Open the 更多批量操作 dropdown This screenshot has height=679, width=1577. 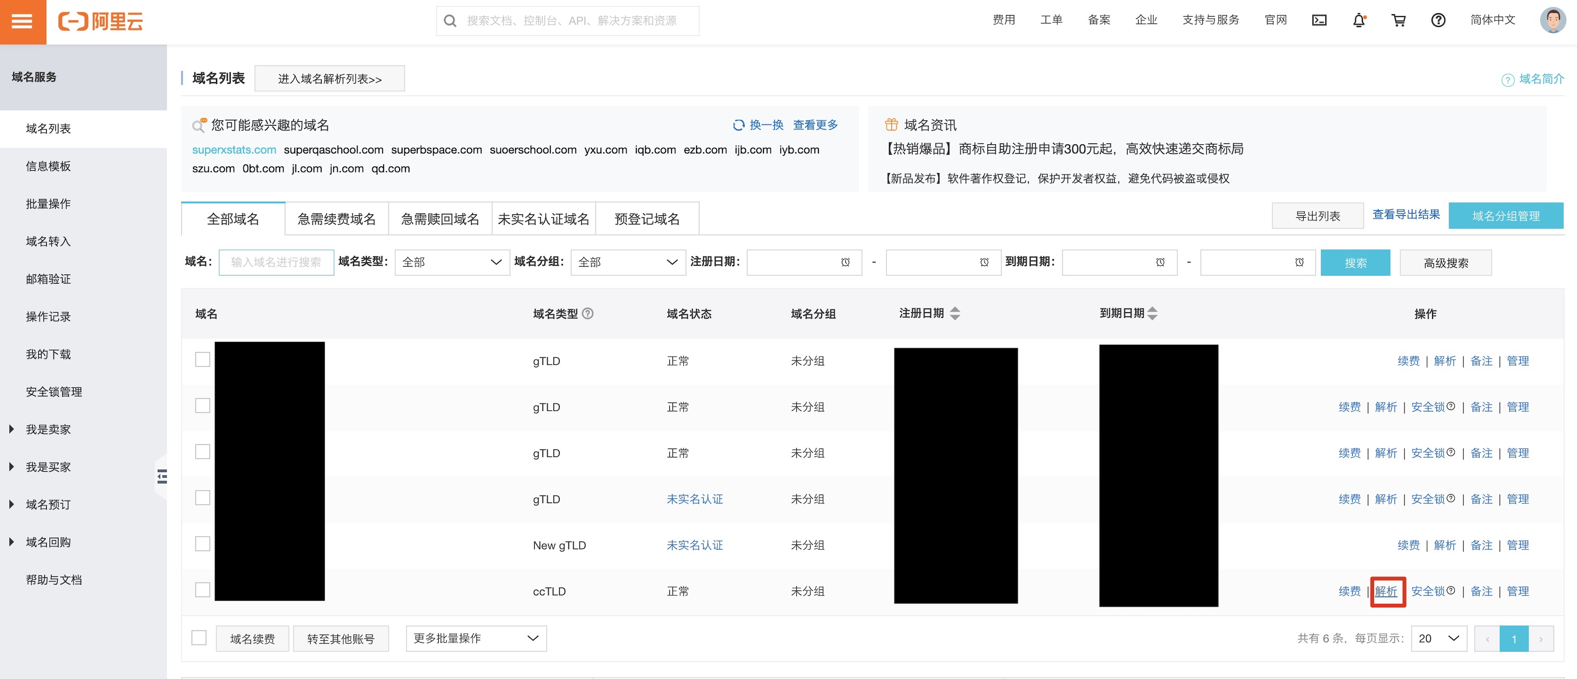point(476,638)
